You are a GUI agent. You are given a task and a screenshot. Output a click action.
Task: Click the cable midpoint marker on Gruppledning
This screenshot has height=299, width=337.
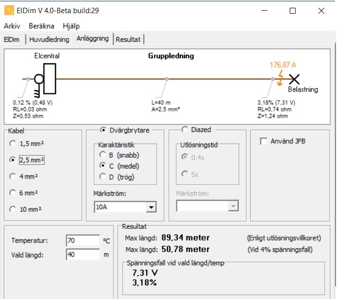(167, 79)
